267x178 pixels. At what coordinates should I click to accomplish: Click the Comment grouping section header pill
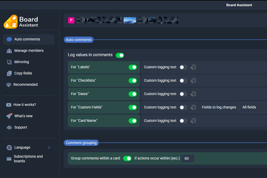tap(81, 143)
